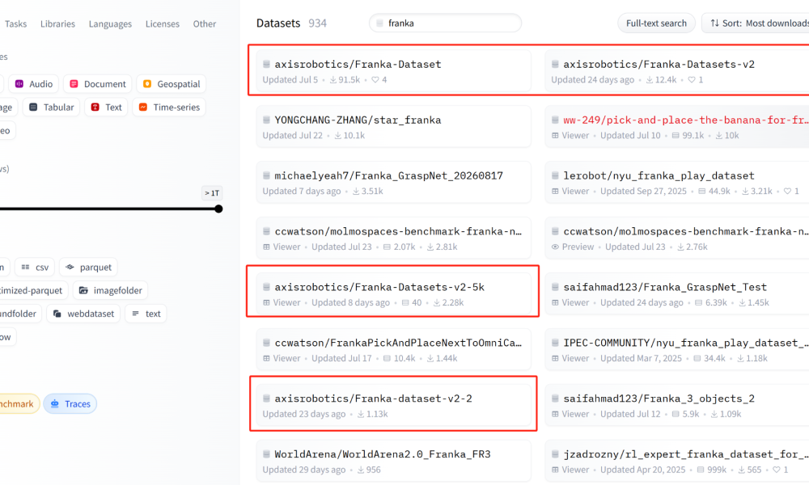Open the Other filter tab
The width and height of the screenshot is (809, 485).
coord(205,23)
